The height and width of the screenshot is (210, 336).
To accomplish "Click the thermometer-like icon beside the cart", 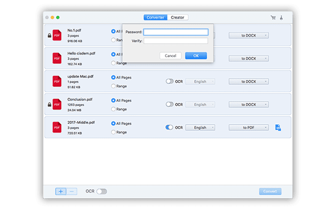I will [281, 17].
